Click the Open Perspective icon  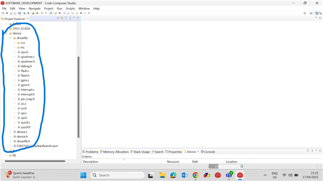click(311, 13)
